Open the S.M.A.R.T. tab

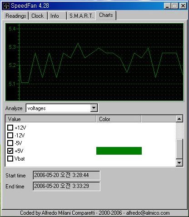81,16
